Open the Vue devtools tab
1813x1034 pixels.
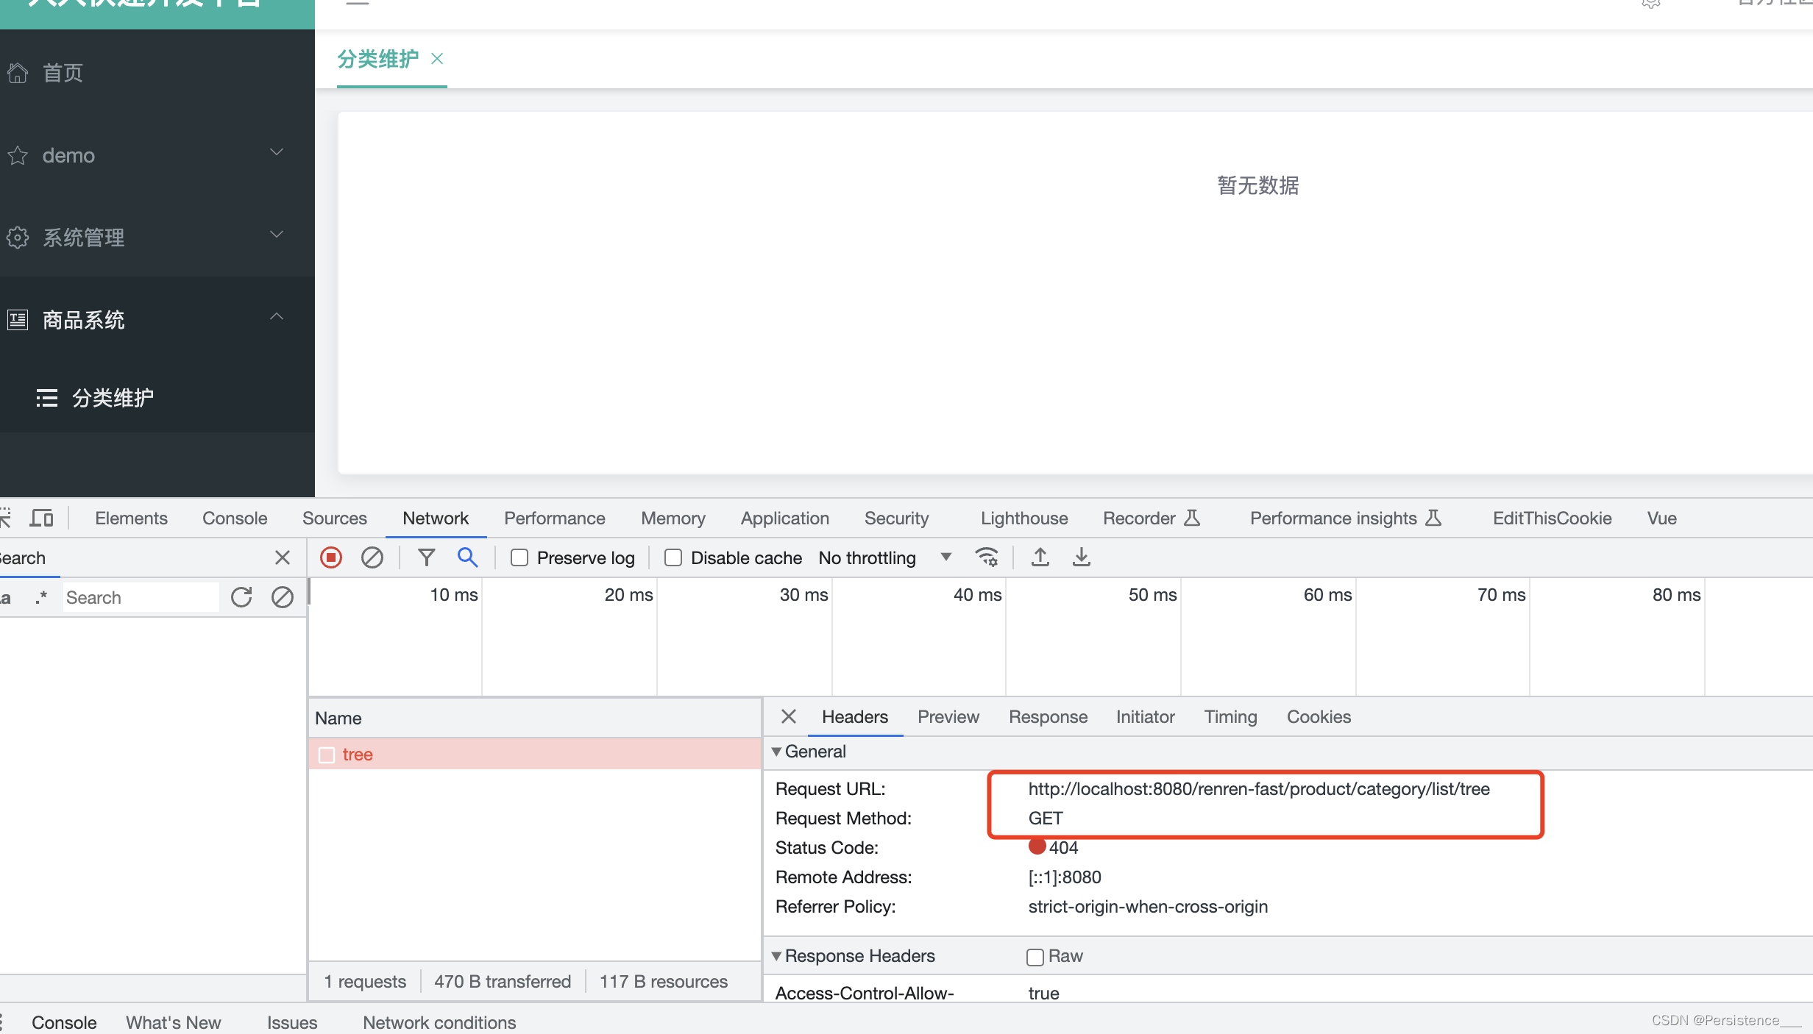[1662, 518]
